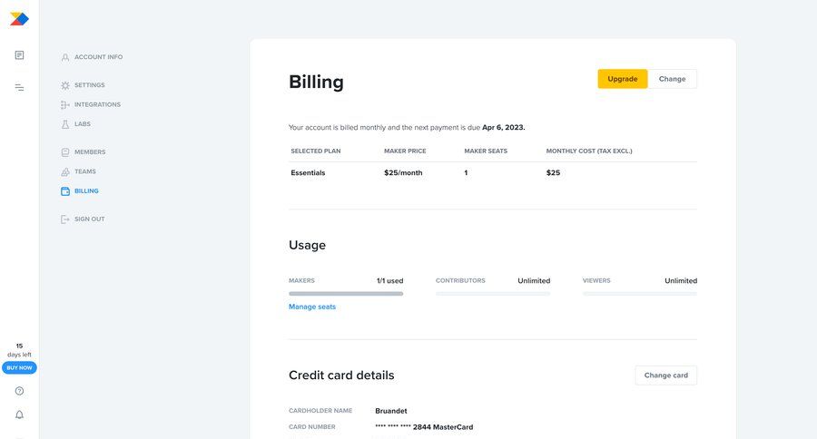Image resolution: width=817 pixels, height=439 pixels.
Task: Click the Contributors usage bar
Action: click(493, 294)
